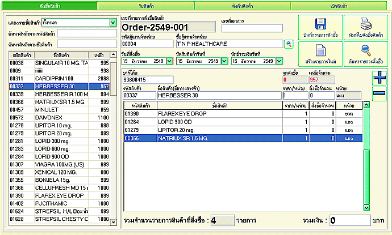The image size is (392, 235).
Task: Click product list scrollbar up arrow
Action: tap(113, 54)
